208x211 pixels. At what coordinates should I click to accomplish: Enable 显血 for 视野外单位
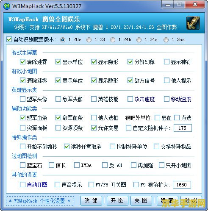tap(157, 118)
